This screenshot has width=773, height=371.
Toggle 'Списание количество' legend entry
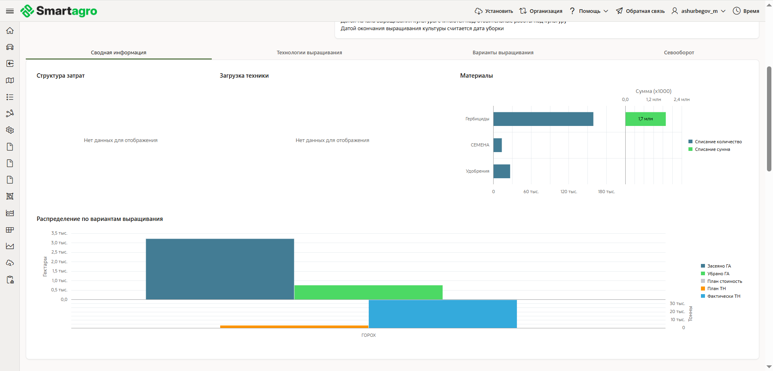718,142
